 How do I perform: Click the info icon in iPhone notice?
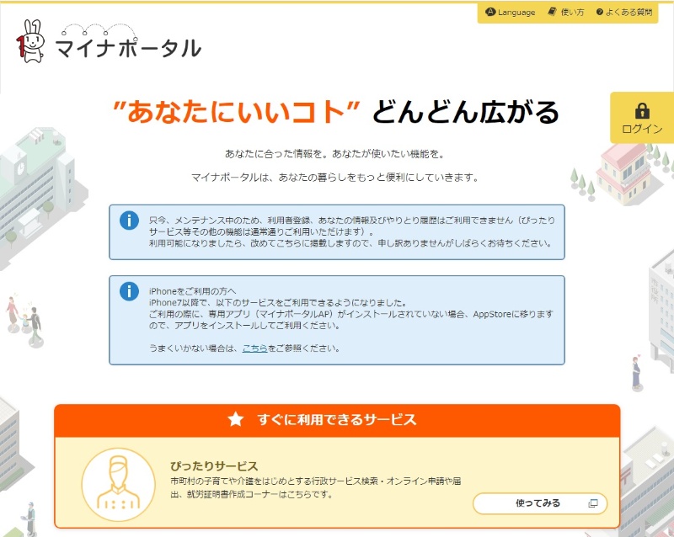tap(129, 291)
